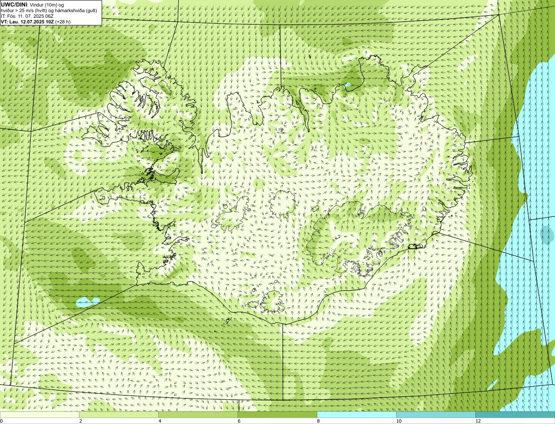
Task: Click the 4–6 m/s green colorbar segment
Action: click(x=198, y=414)
